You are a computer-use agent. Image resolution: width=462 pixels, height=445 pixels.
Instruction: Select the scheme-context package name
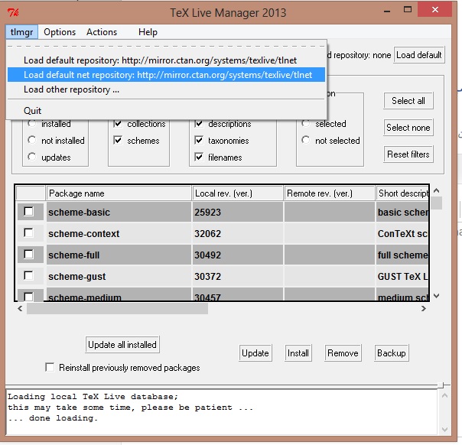coord(84,234)
